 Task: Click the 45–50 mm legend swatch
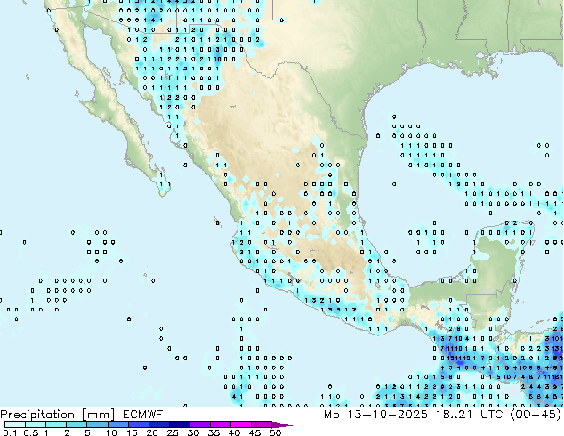pyautogui.click(x=262, y=424)
